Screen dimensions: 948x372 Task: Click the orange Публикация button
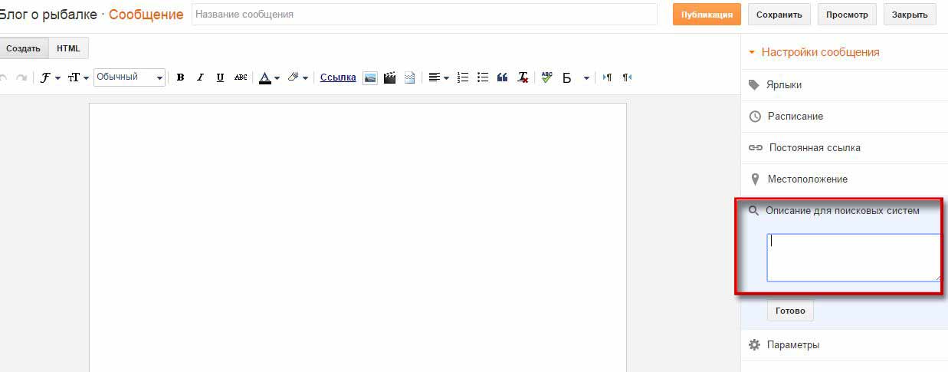click(707, 15)
